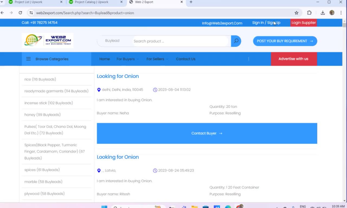Open the Chrome three-dot menu

click(x=341, y=13)
